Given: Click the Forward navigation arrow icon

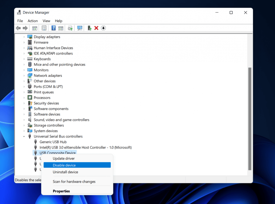Looking at the screenshot, I should tap(25, 28).
